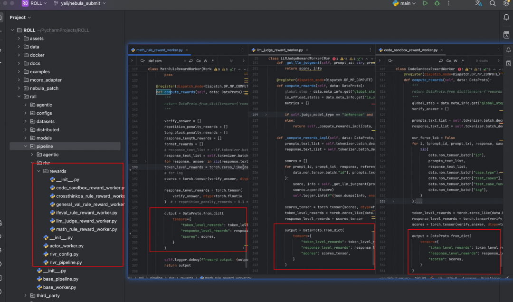Screen dimensions: 513x302
Task: Start debugging with the Debug bug icon
Action: [x=437, y=3]
